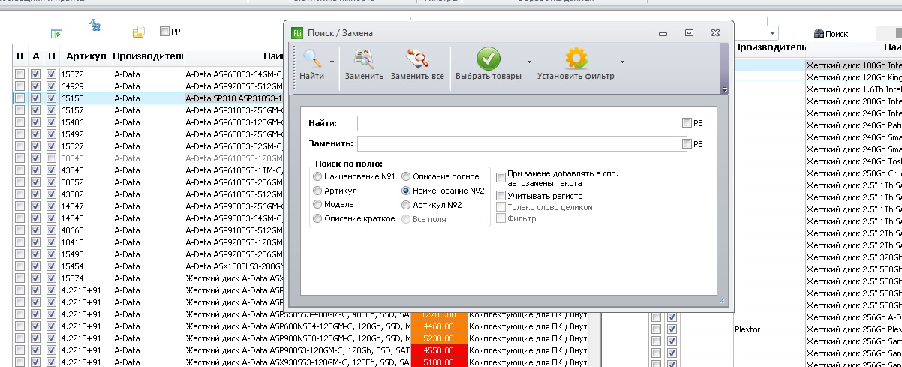Click the Найти magnifier toolbar button
902x367 pixels.
click(x=312, y=64)
